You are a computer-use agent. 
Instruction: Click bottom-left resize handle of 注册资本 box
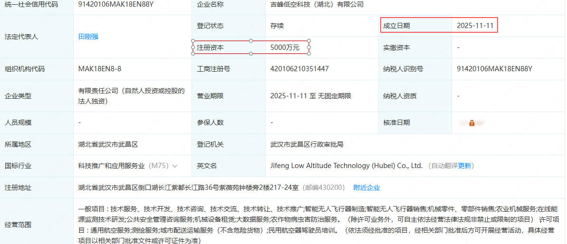[193, 54]
